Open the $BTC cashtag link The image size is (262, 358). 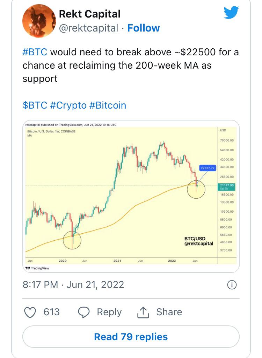pyautogui.click(x=35, y=105)
